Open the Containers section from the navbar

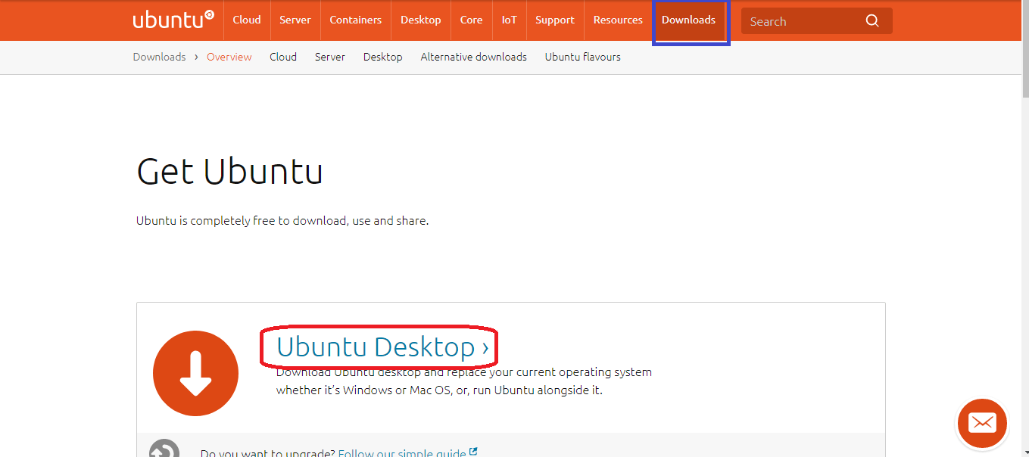pos(355,20)
